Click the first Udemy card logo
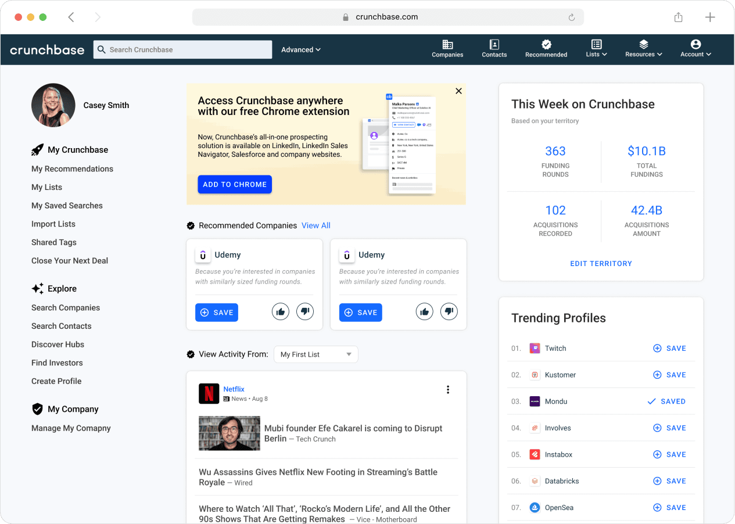 pos(203,255)
